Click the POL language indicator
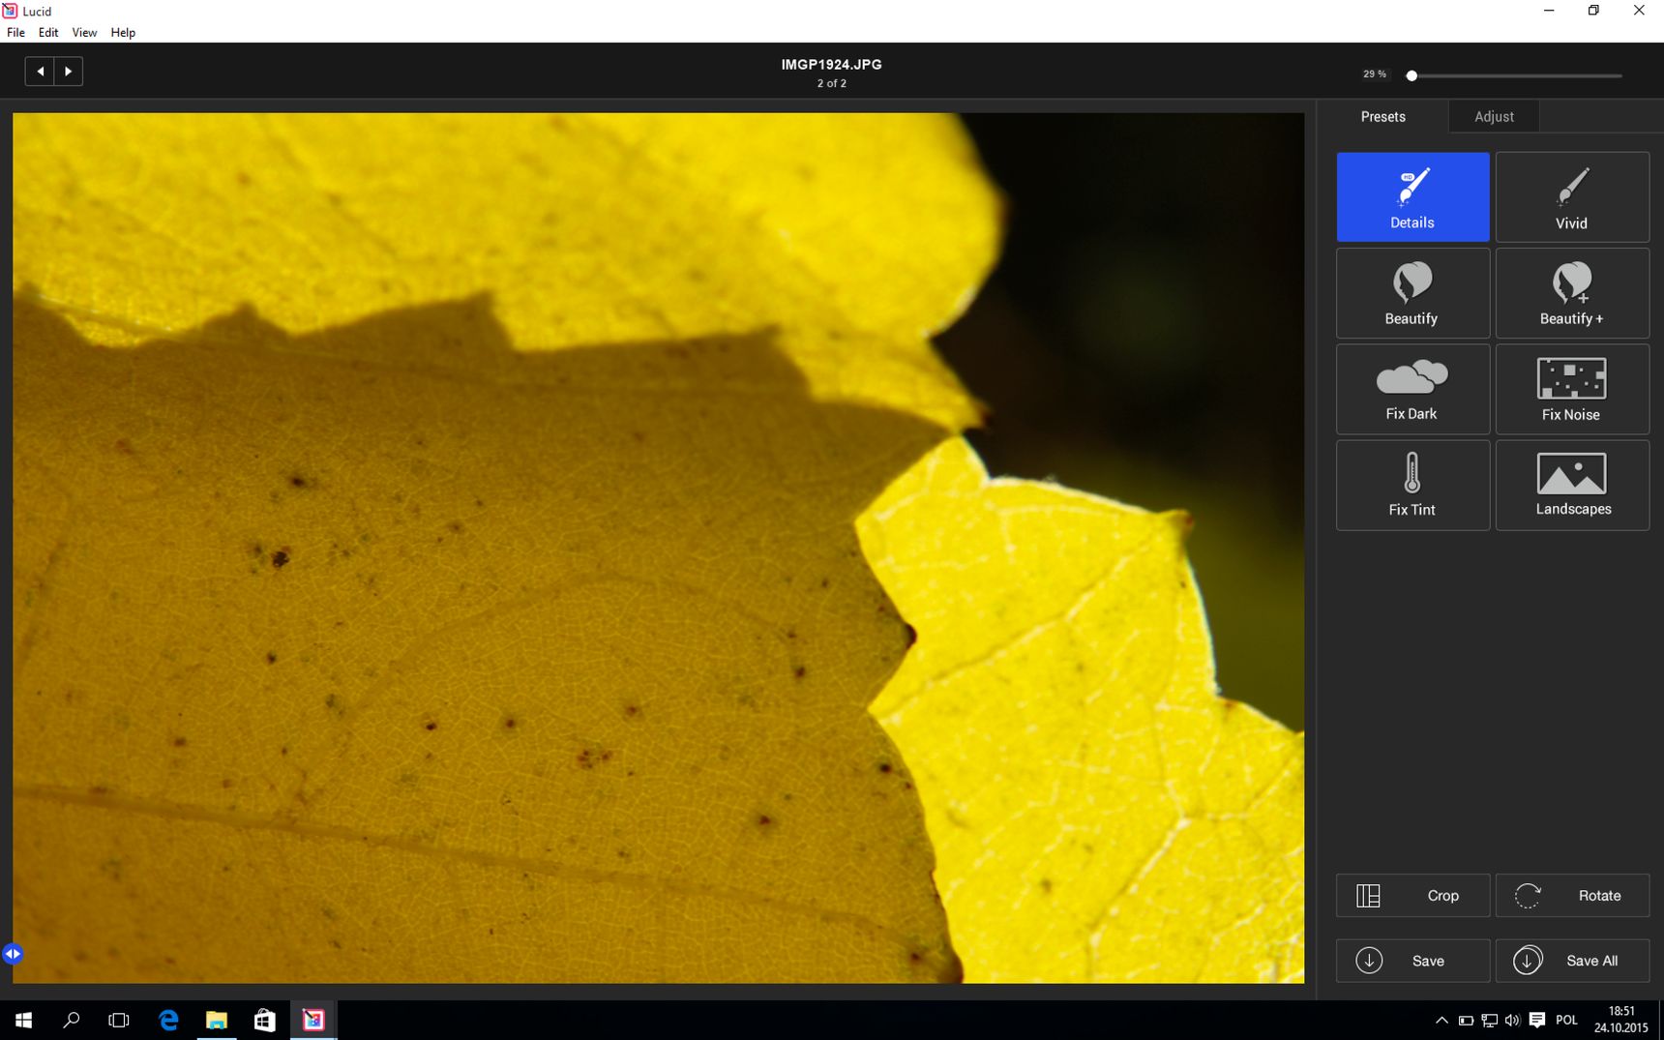 [1567, 1020]
